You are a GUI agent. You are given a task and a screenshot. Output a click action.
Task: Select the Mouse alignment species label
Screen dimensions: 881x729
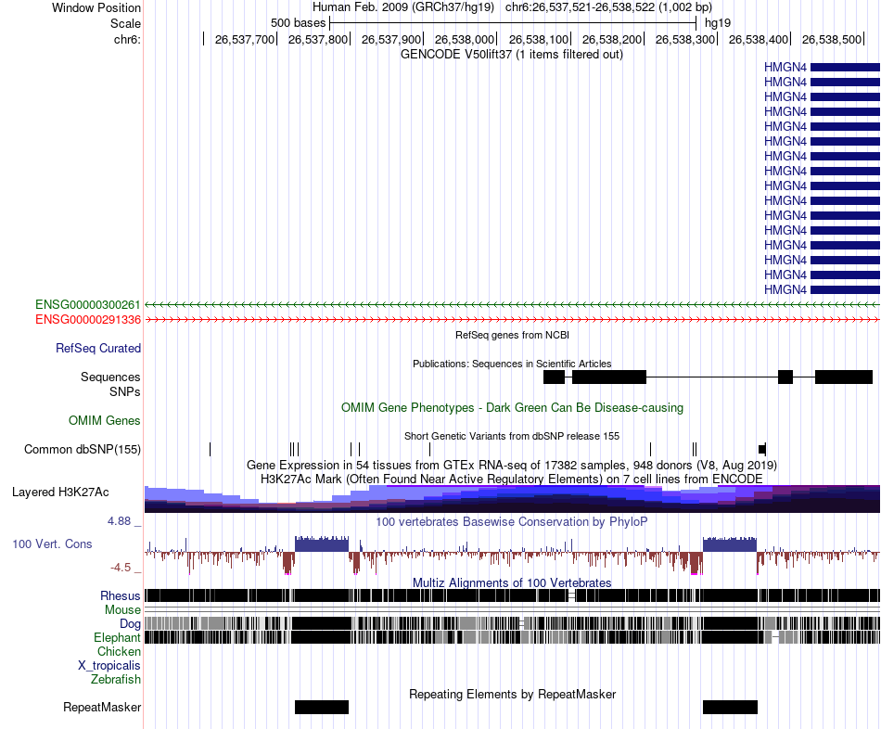(x=122, y=610)
